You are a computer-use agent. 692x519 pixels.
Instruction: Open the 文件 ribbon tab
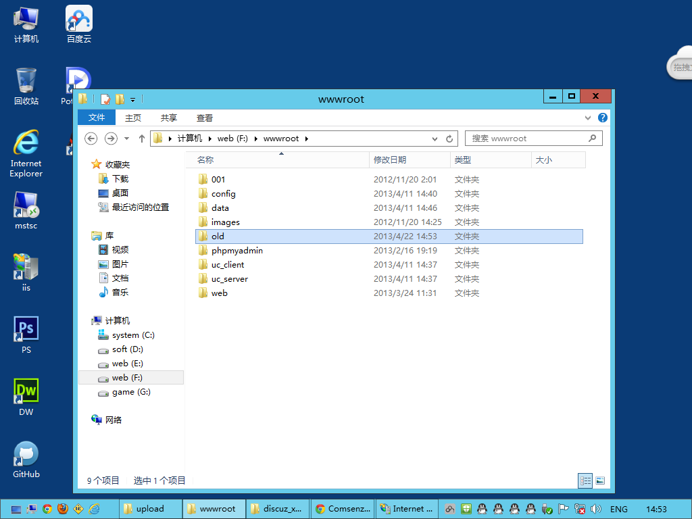(x=97, y=118)
